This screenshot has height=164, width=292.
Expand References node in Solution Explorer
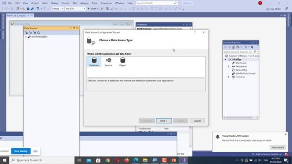pyautogui.click(x=229, y=67)
